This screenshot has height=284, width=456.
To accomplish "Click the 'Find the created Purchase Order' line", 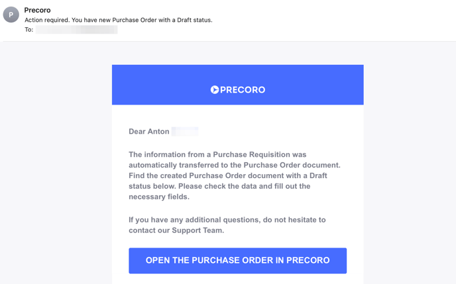I will (228, 175).
